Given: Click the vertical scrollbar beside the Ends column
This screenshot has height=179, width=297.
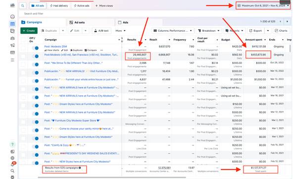Looking at the screenshot, I should coord(290,49).
